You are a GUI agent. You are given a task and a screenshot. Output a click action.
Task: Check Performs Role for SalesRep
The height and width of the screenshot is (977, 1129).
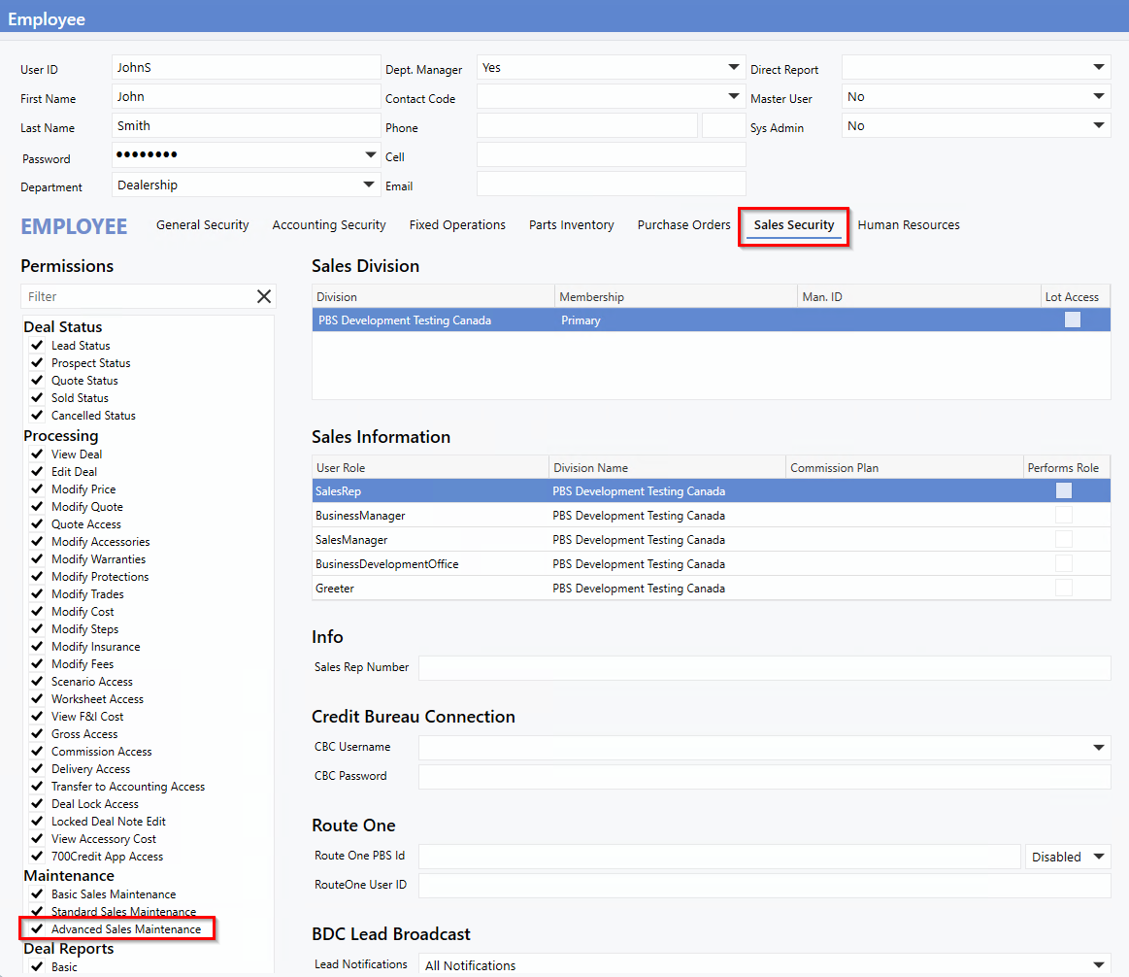[x=1064, y=491]
